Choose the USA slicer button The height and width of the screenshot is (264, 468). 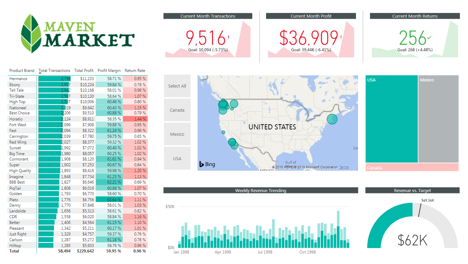[177, 158]
